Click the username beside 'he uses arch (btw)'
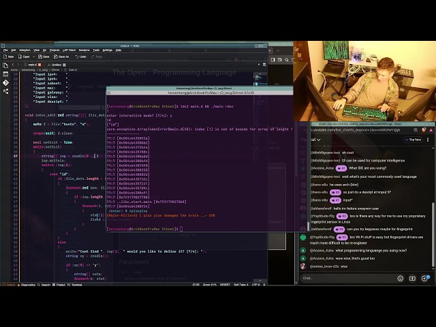The image size is (436, 327). 320,185
